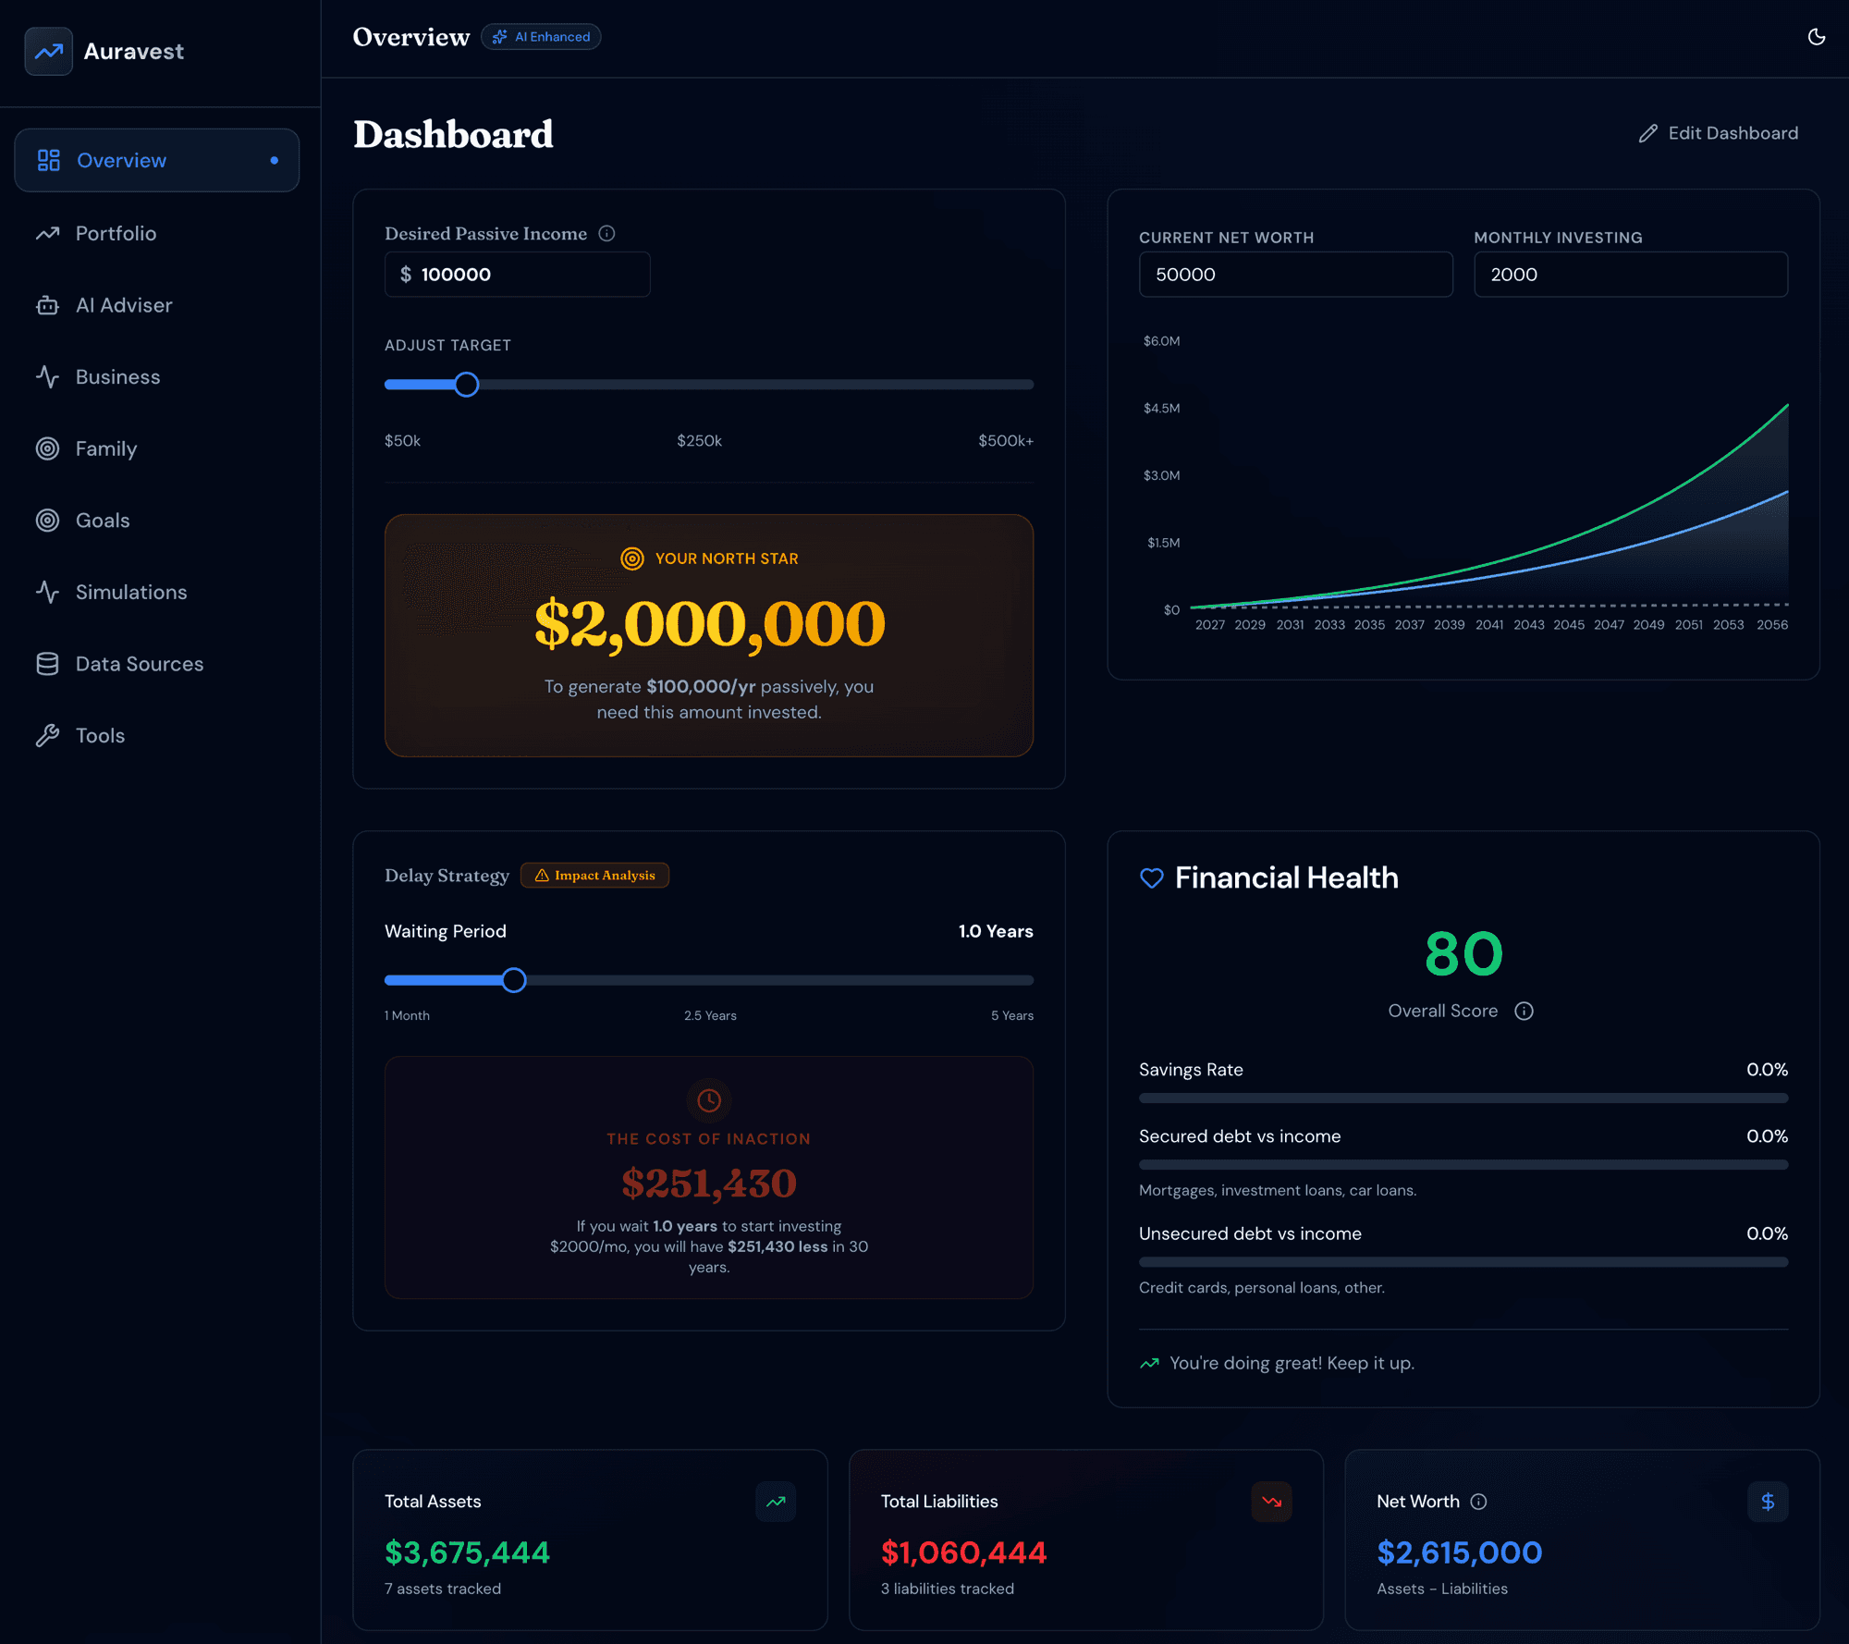Click the $251,430 cost of inaction value
Viewport: 1849px width, 1644px height.
pos(709,1184)
